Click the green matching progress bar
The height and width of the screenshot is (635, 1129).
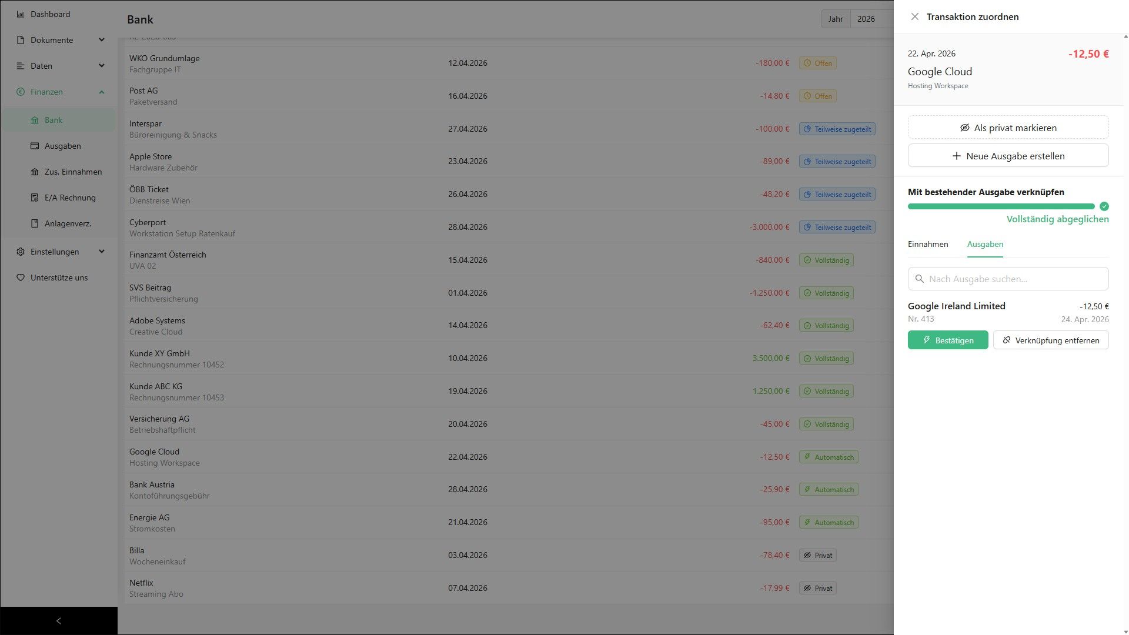click(x=1001, y=206)
